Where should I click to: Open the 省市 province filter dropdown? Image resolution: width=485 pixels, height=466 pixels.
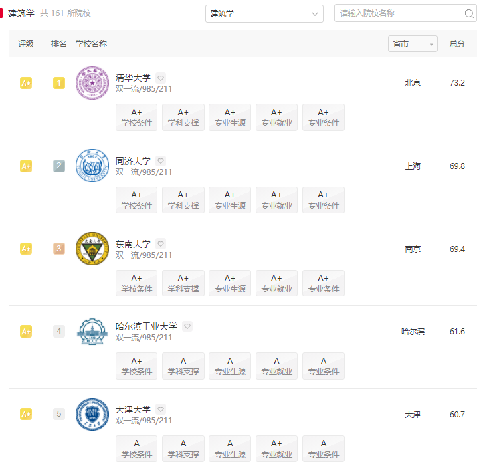pyautogui.click(x=413, y=44)
